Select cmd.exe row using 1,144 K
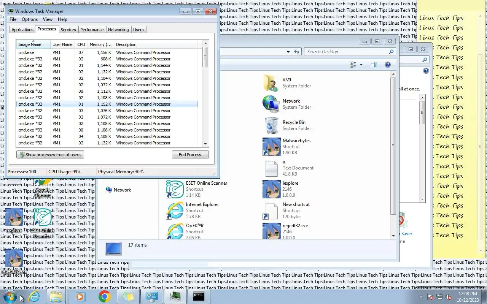 click(107, 65)
